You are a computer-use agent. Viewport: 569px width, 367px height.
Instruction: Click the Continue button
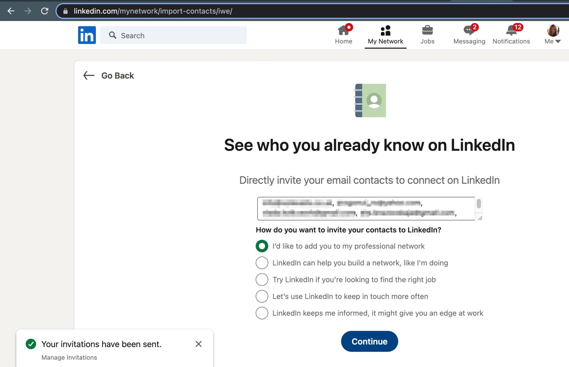(370, 341)
